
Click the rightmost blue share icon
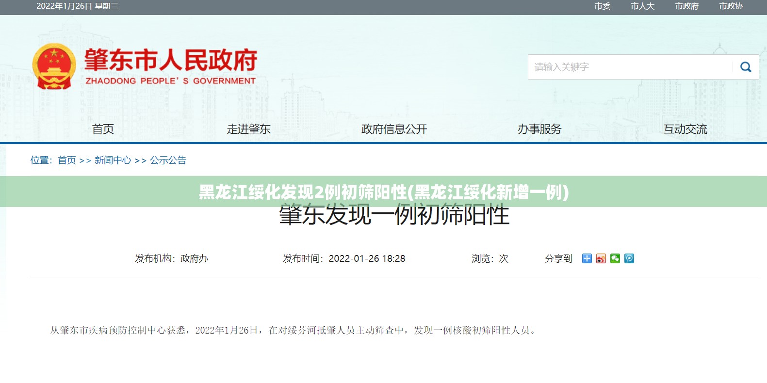629,258
